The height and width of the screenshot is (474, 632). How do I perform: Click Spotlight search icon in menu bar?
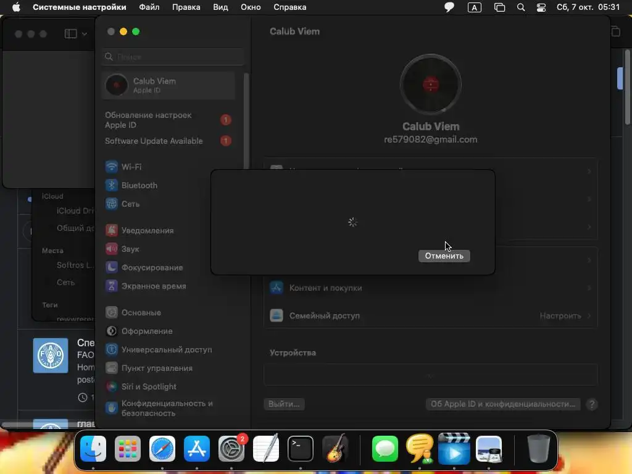pyautogui.click(x=521, y=7)
